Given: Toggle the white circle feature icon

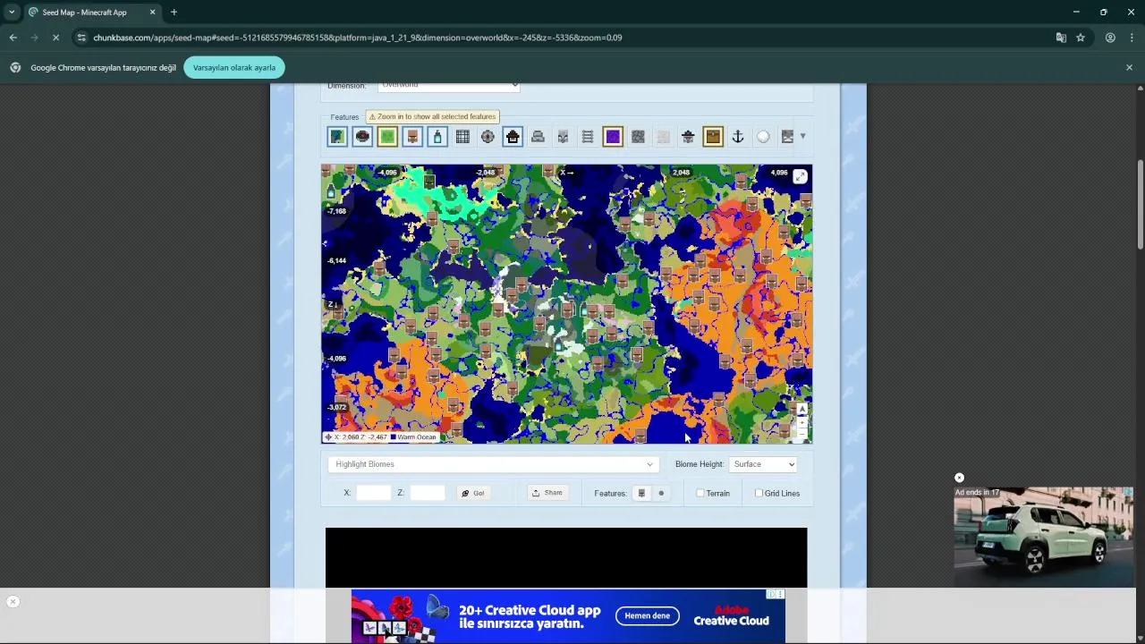Looking at the screenshot, I should pos(763,137).
